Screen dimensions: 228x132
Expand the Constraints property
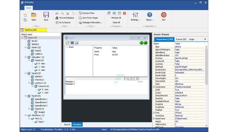tap(154, 87)
